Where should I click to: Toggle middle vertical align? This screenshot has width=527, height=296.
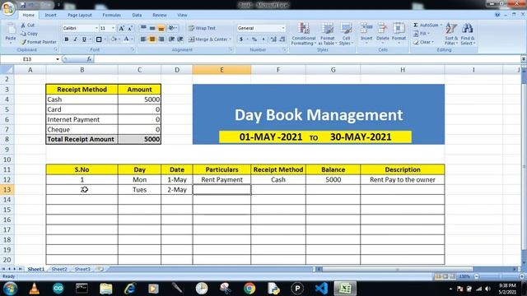[152, 28]
